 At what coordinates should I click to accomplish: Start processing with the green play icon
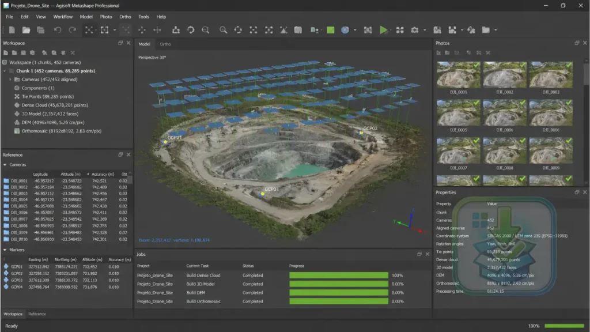click(x=383, y=30)
